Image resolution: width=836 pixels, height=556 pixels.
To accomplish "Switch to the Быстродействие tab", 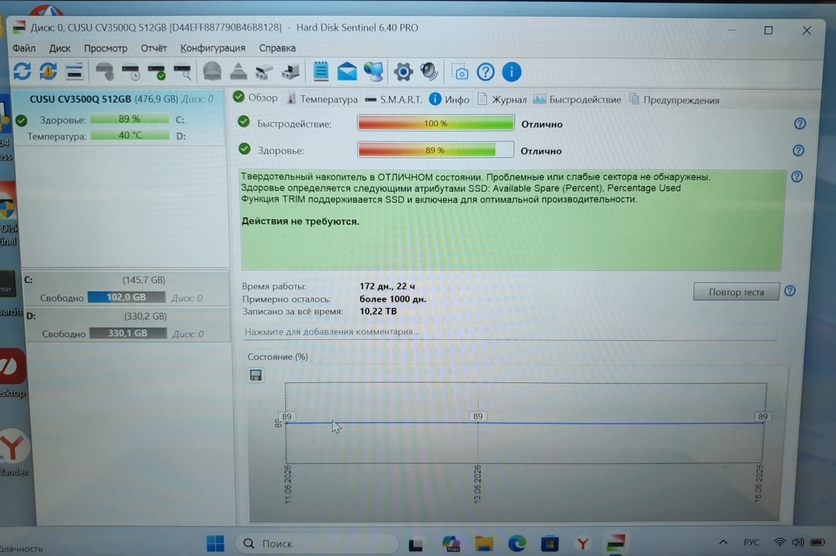I will (x=577, y=99).
